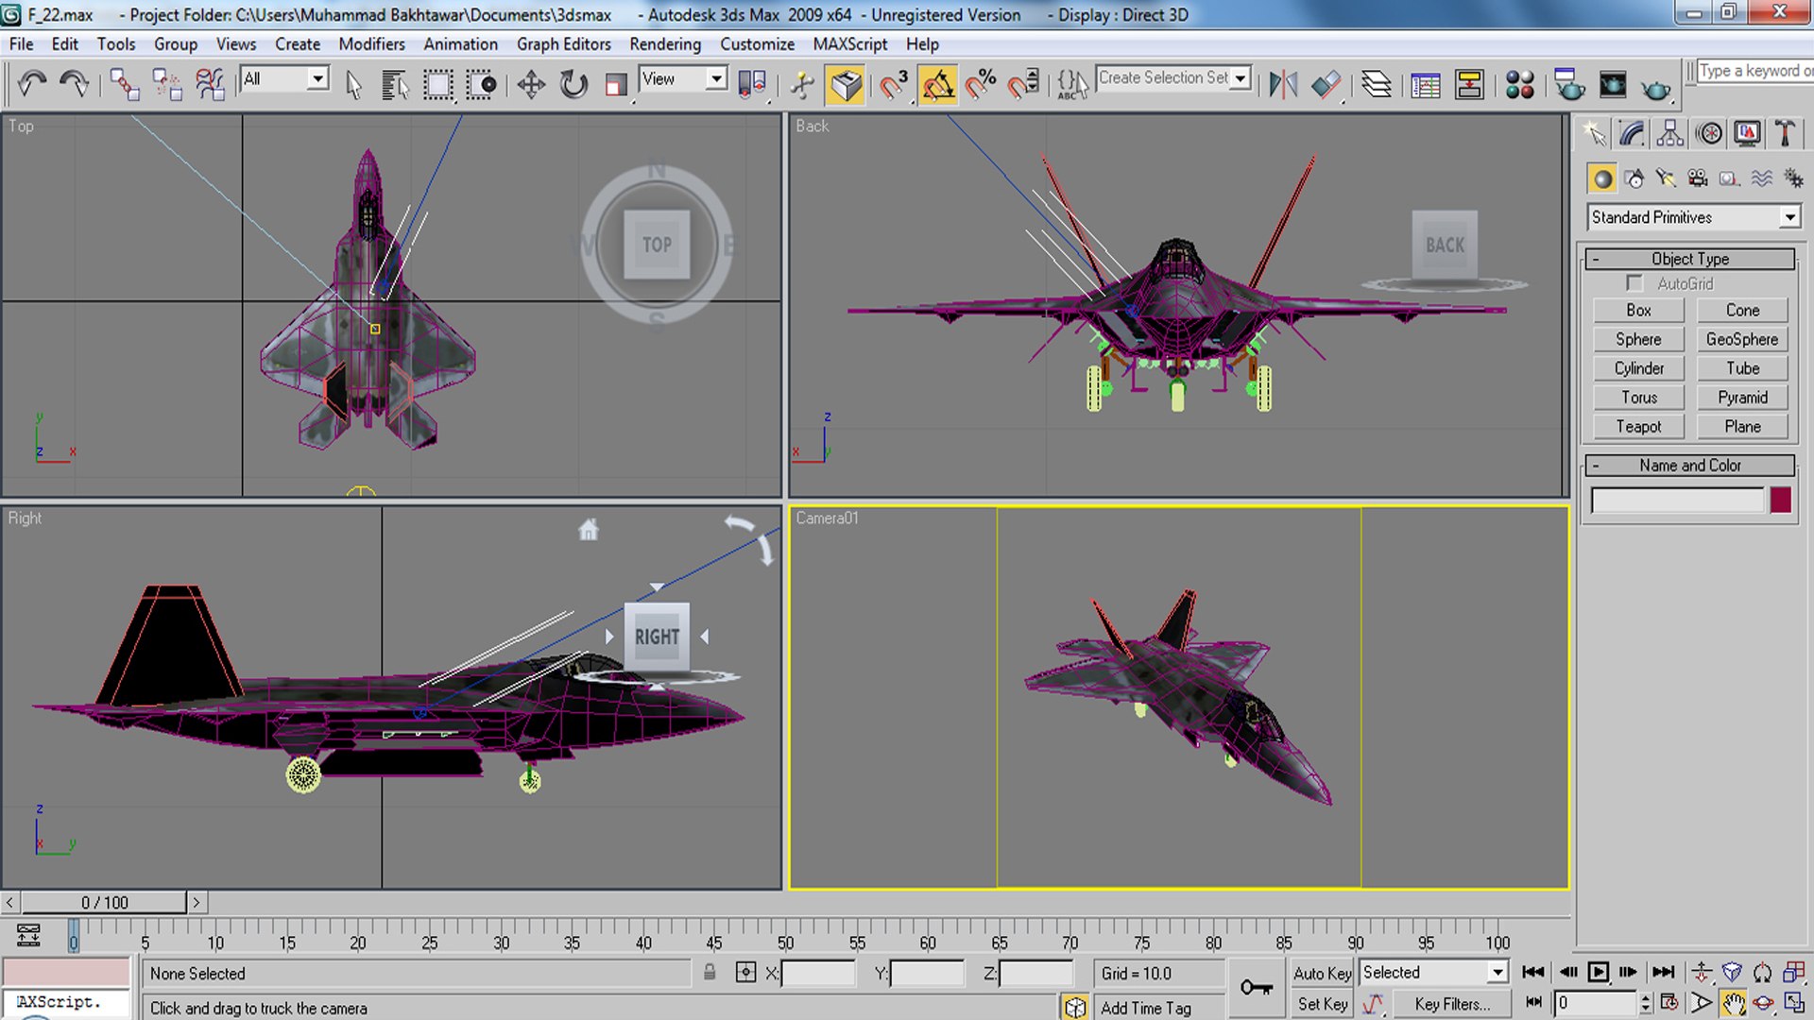
Task: Toggle the 3D Snaps button
Action: pos(892,84)
